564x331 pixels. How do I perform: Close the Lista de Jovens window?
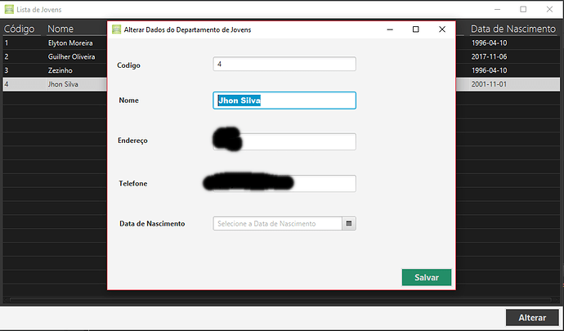[549, 9]
